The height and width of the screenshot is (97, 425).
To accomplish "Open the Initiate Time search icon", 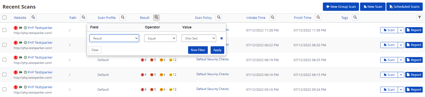I will [x=272, y=18].
